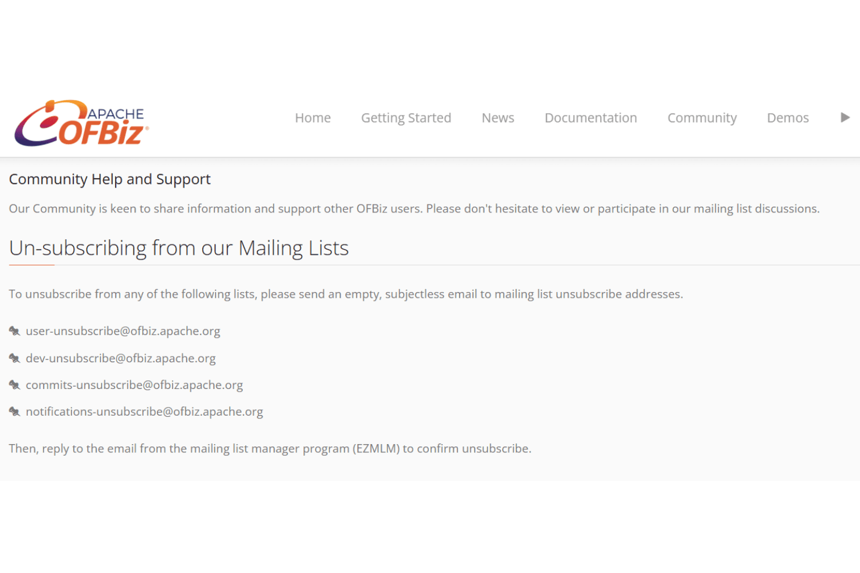The image size is (860, 573).
Task: Go to the News page
Action: pos(498,118)
